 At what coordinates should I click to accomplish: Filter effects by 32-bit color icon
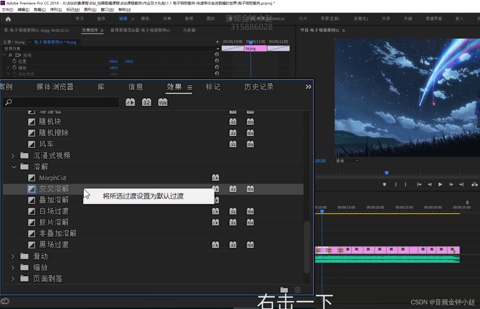point(147,102)
